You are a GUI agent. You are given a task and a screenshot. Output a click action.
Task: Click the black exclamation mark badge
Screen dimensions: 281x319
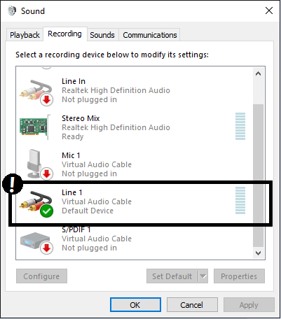12,184
